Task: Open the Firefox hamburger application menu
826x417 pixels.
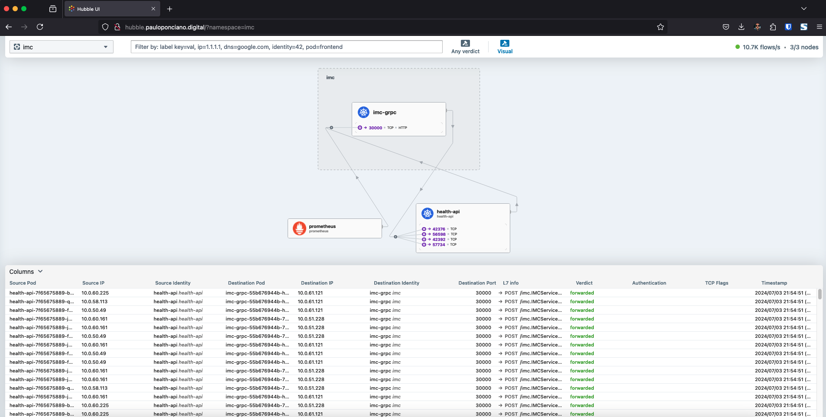Action: pyautogui.click(x=819, y=27)
